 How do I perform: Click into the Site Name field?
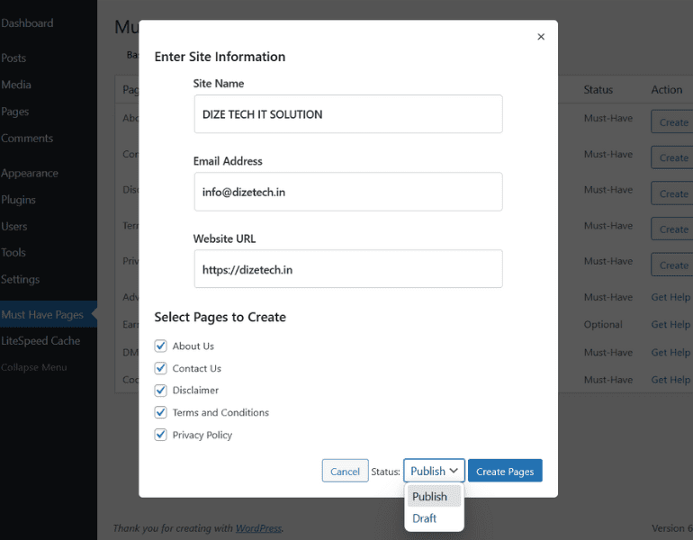pyautogui.click(x=347, y=114)
